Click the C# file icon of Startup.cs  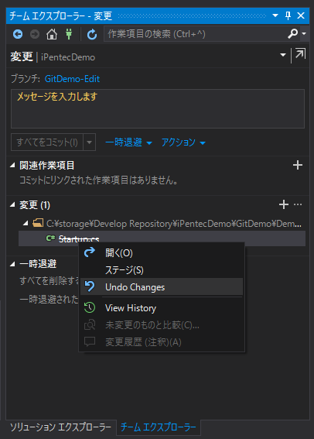pos(50,238)
